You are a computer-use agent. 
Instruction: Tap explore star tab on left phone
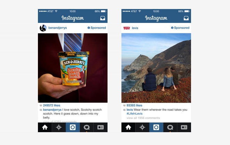[x=59, y=127]
